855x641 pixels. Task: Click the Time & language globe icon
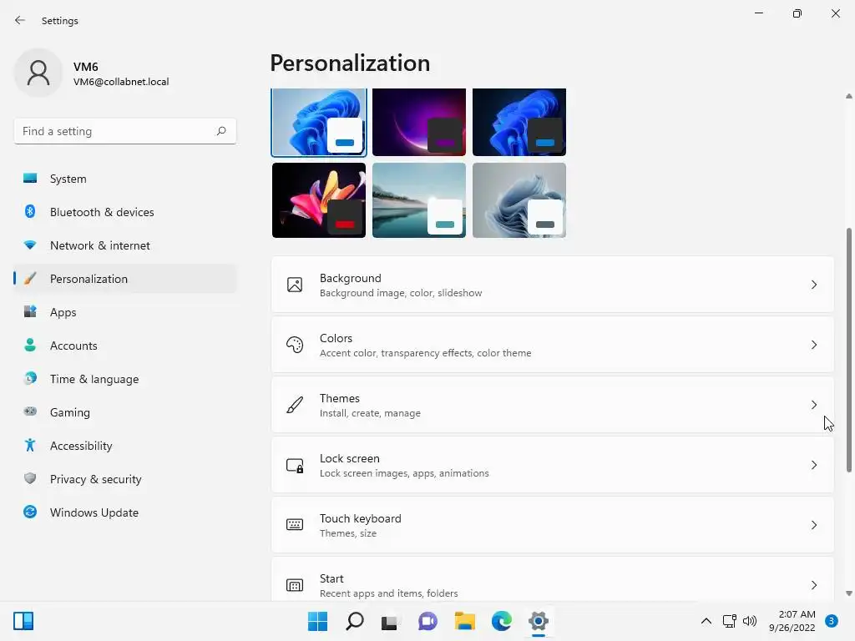(x=30, y=378)
